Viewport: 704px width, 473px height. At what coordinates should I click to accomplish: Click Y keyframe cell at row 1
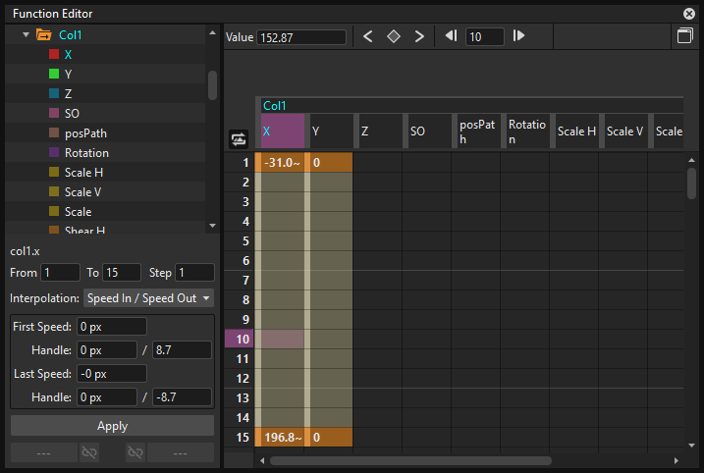(x=331, y=163)
